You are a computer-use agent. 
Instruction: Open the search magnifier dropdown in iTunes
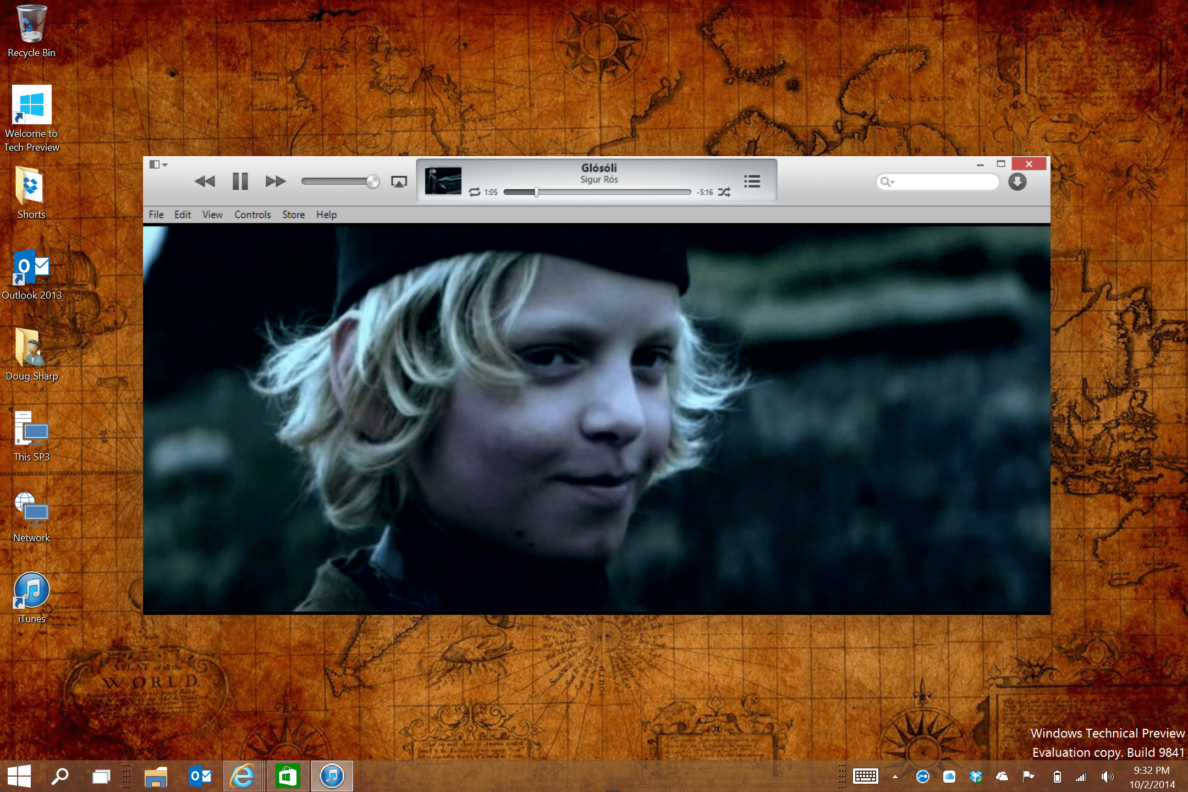click(x=887, y=182)
